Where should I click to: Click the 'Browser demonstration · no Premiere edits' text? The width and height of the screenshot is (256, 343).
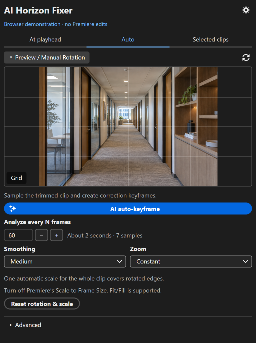[55, 24]
